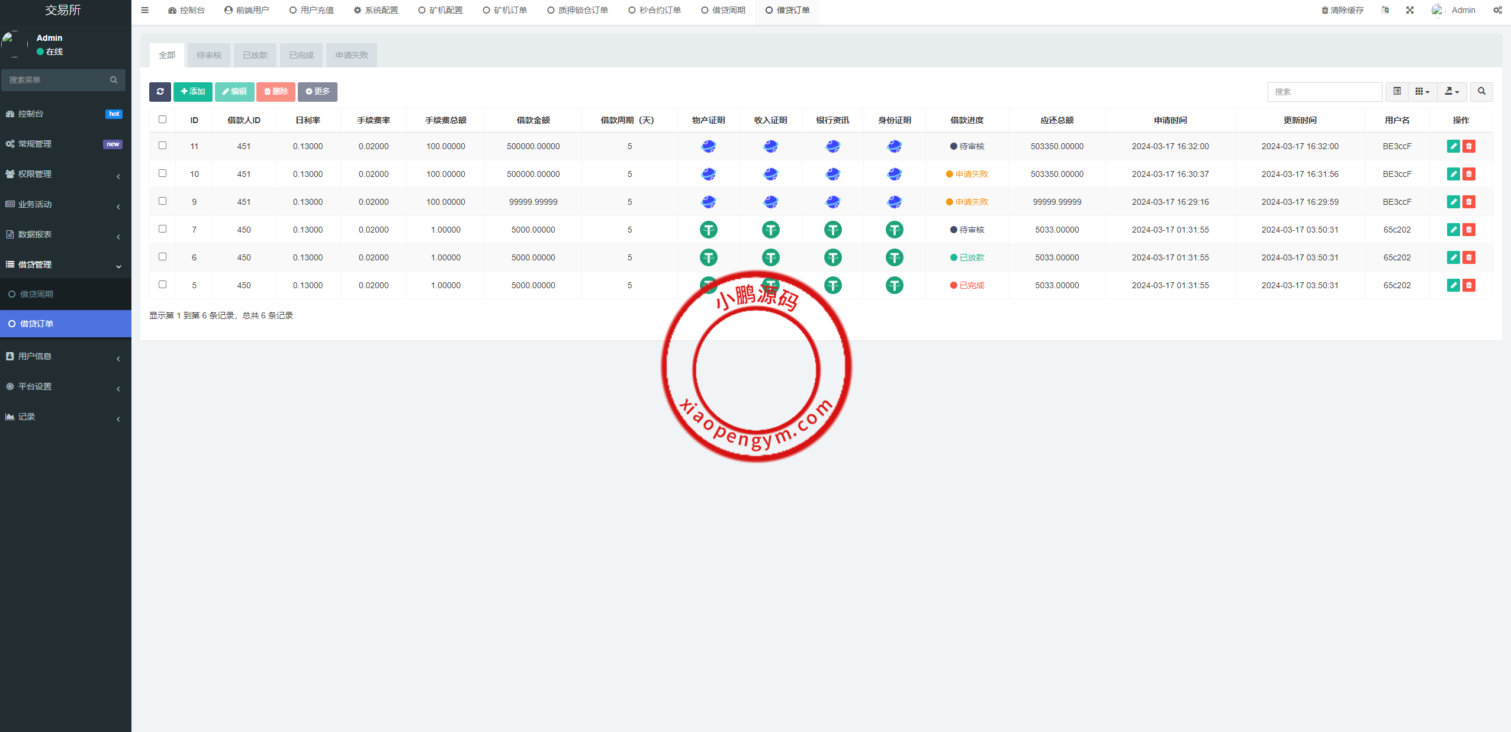Click the red delete icon for order 5

coord(1469,285)
